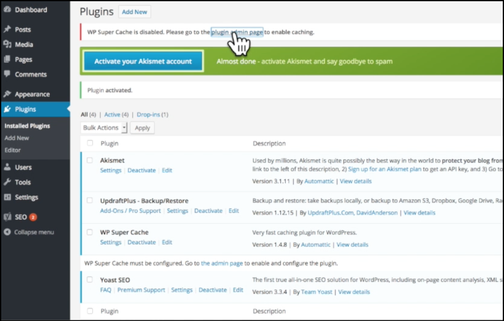Check the Akismet plugin checkbox

tap(90, 160)
